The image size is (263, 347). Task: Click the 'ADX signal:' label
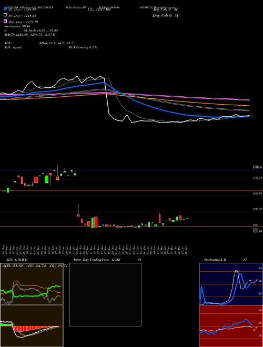[x=13, y=47]
